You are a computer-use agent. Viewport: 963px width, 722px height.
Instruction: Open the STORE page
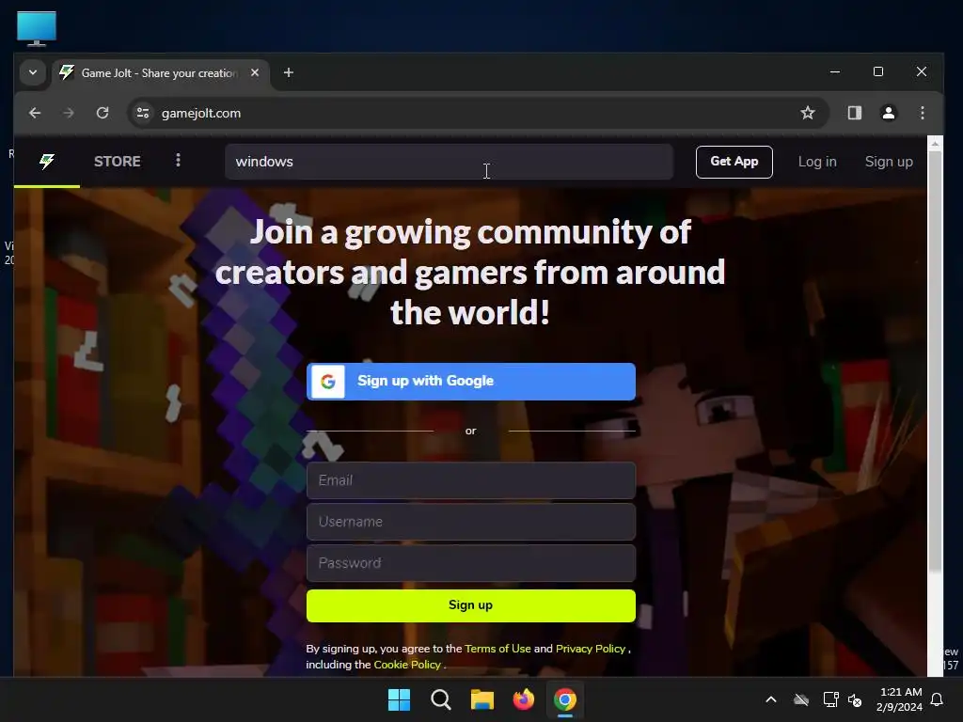tap(118, 162)
